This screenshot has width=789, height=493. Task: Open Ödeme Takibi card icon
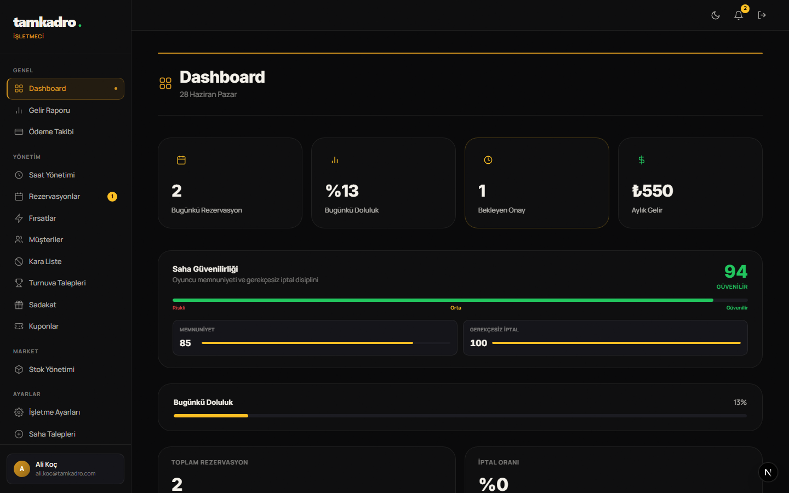point(19,131)
